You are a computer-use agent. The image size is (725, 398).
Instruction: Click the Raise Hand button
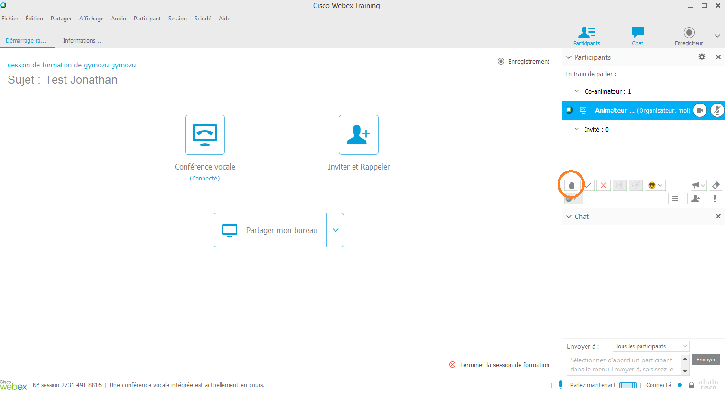click(571, 185)
